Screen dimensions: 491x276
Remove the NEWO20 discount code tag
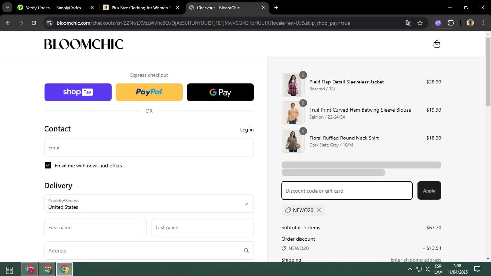tap(319, 210)
